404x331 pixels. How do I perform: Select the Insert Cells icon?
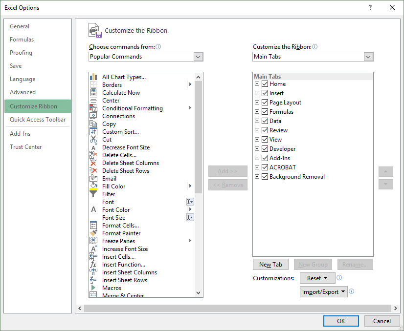[x=93, y=257]
